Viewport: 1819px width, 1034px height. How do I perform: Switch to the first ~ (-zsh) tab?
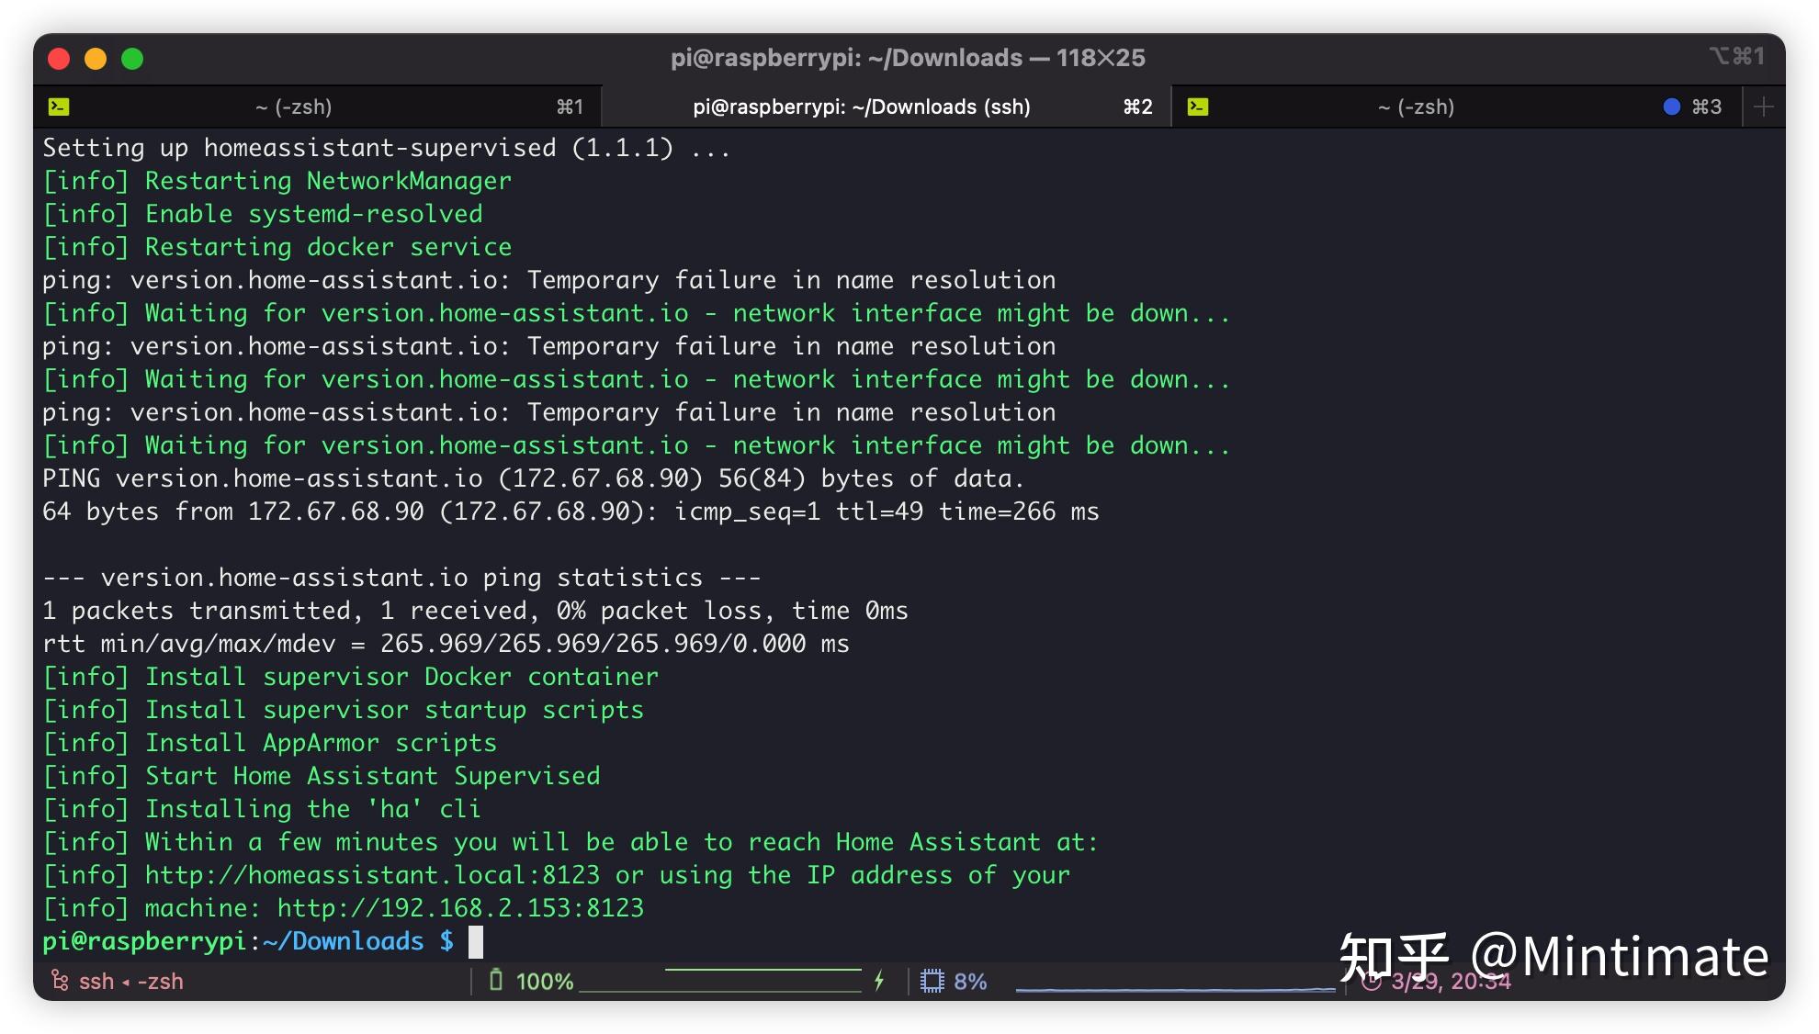[x=317, y=107]
